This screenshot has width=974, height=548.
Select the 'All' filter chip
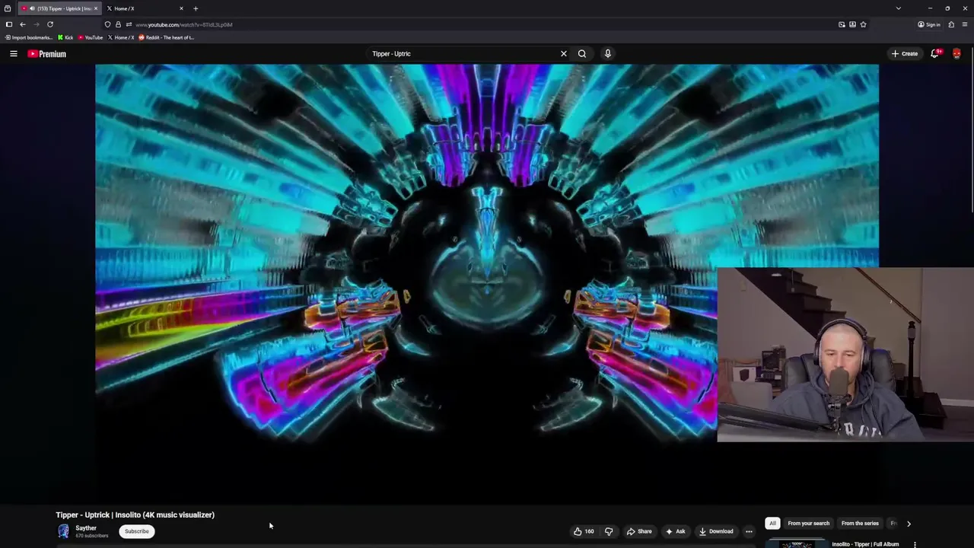772,524
